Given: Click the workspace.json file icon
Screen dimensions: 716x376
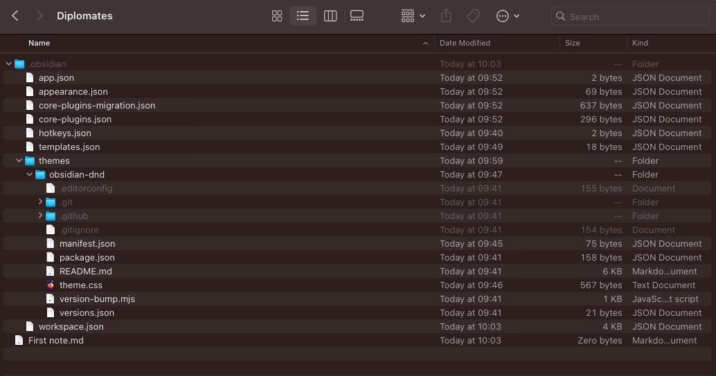Looking at the screenshot, I should [30, 326].
